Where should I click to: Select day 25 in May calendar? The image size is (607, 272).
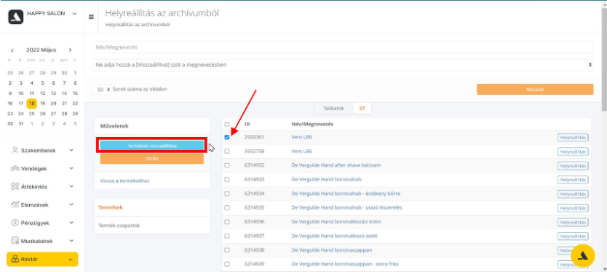[x=32, y=113]
